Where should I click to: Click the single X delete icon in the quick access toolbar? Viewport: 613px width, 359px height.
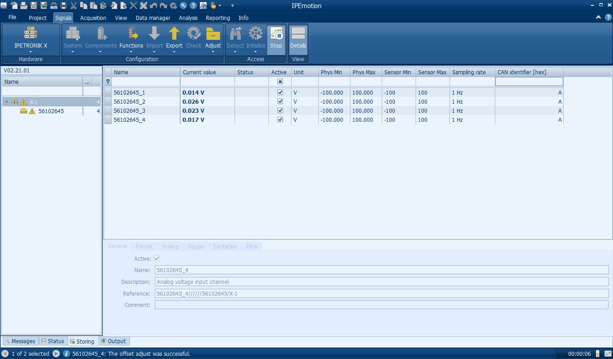tap(133, 5)
